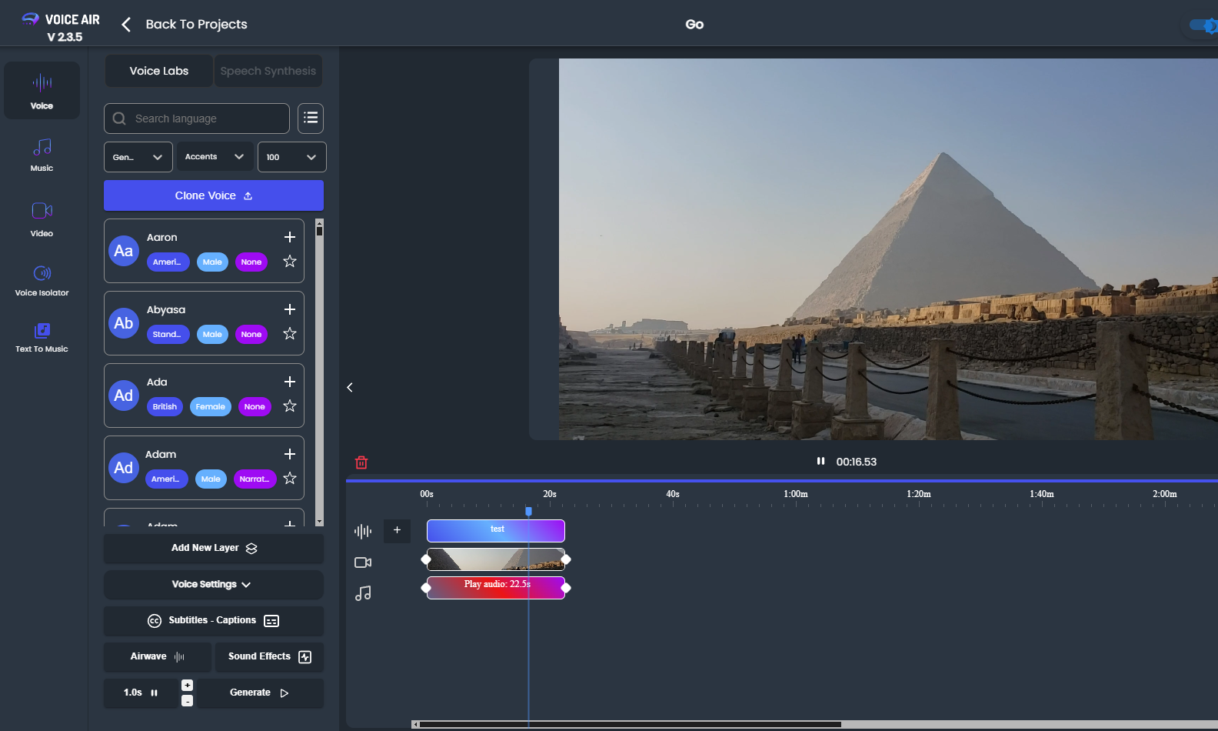The image size is (1218, 731).
Task: Click the video preview of the pyramid
Action: coord(888,249)
